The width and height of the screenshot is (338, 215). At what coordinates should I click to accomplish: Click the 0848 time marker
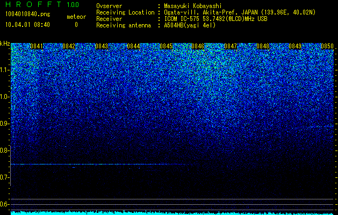[x=263, y=46]
